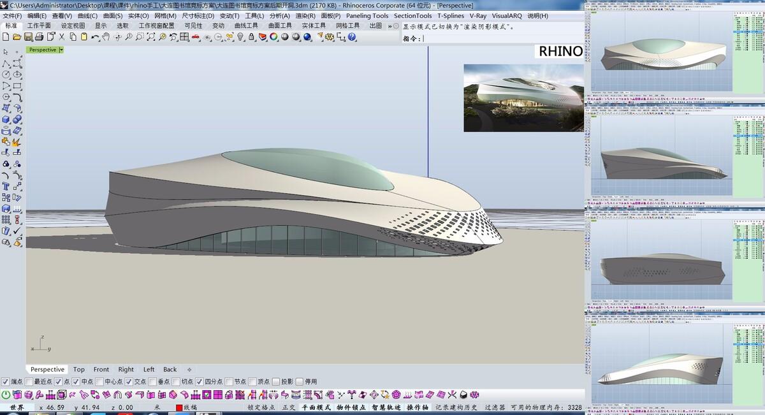
Task: Toggle 锁定格点 grid snap in status bar
Action: point(261,407)
